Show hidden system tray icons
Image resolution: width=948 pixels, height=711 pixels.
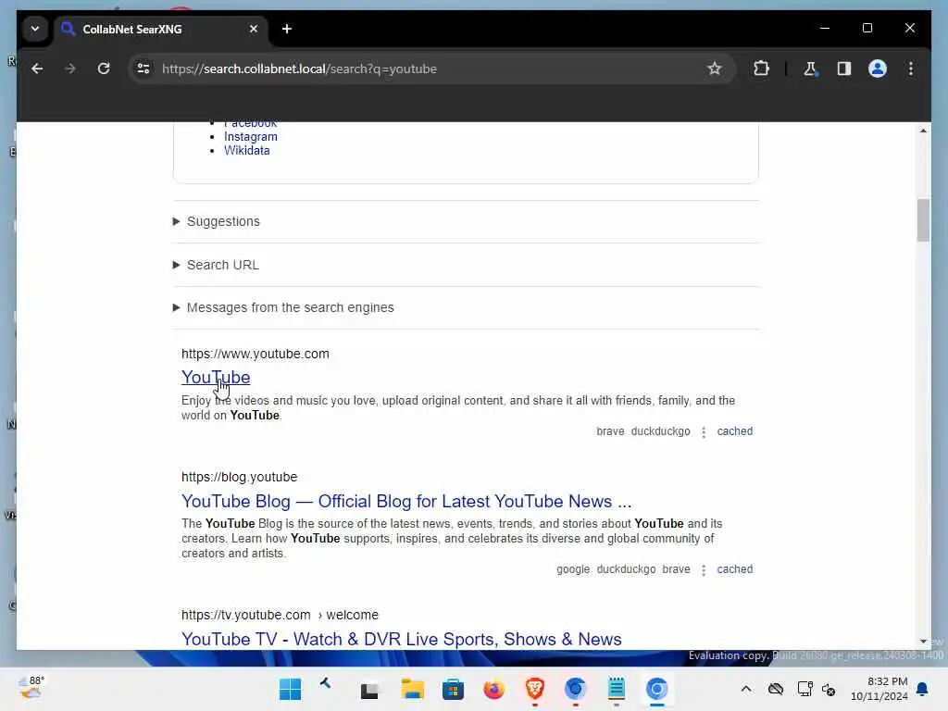746,689
